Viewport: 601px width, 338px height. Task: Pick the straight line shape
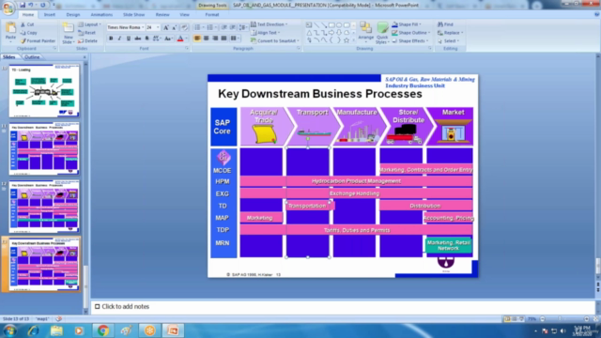pyautogui.click(x=316, y=25)
